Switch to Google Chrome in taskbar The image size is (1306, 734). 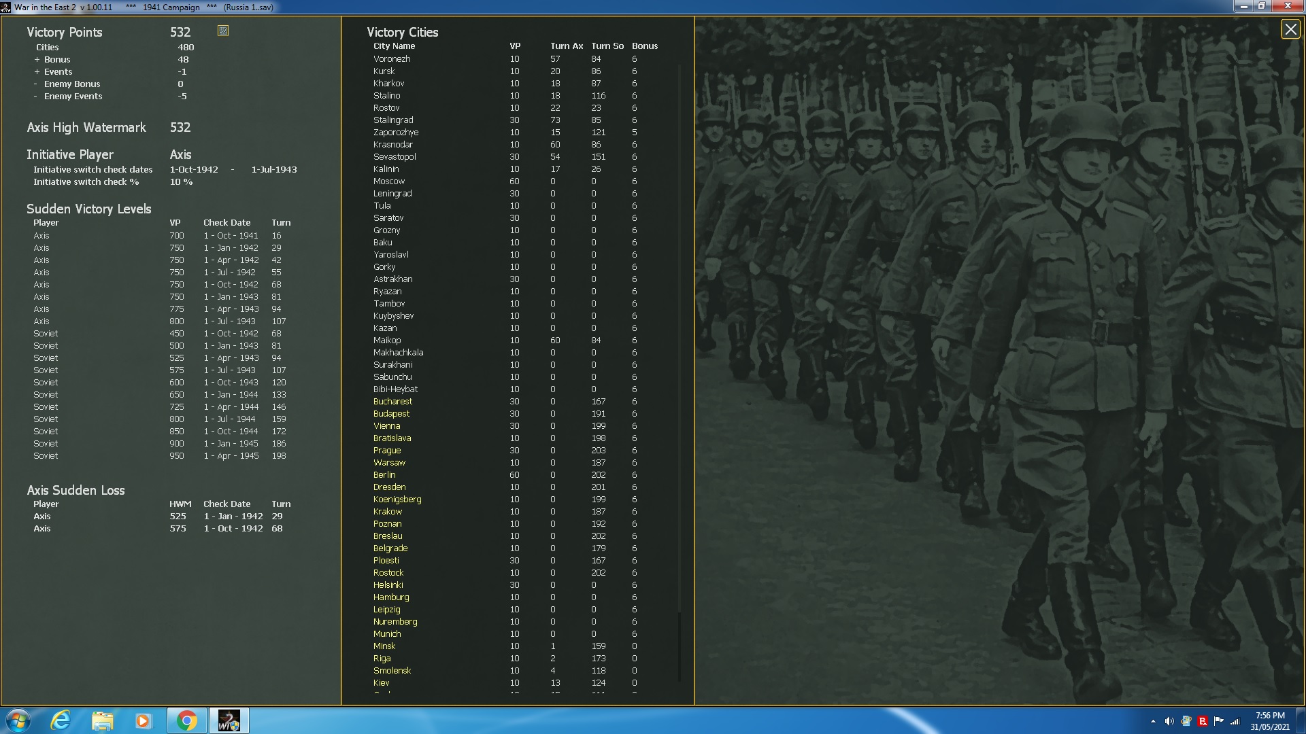click(x=186, y=720)
